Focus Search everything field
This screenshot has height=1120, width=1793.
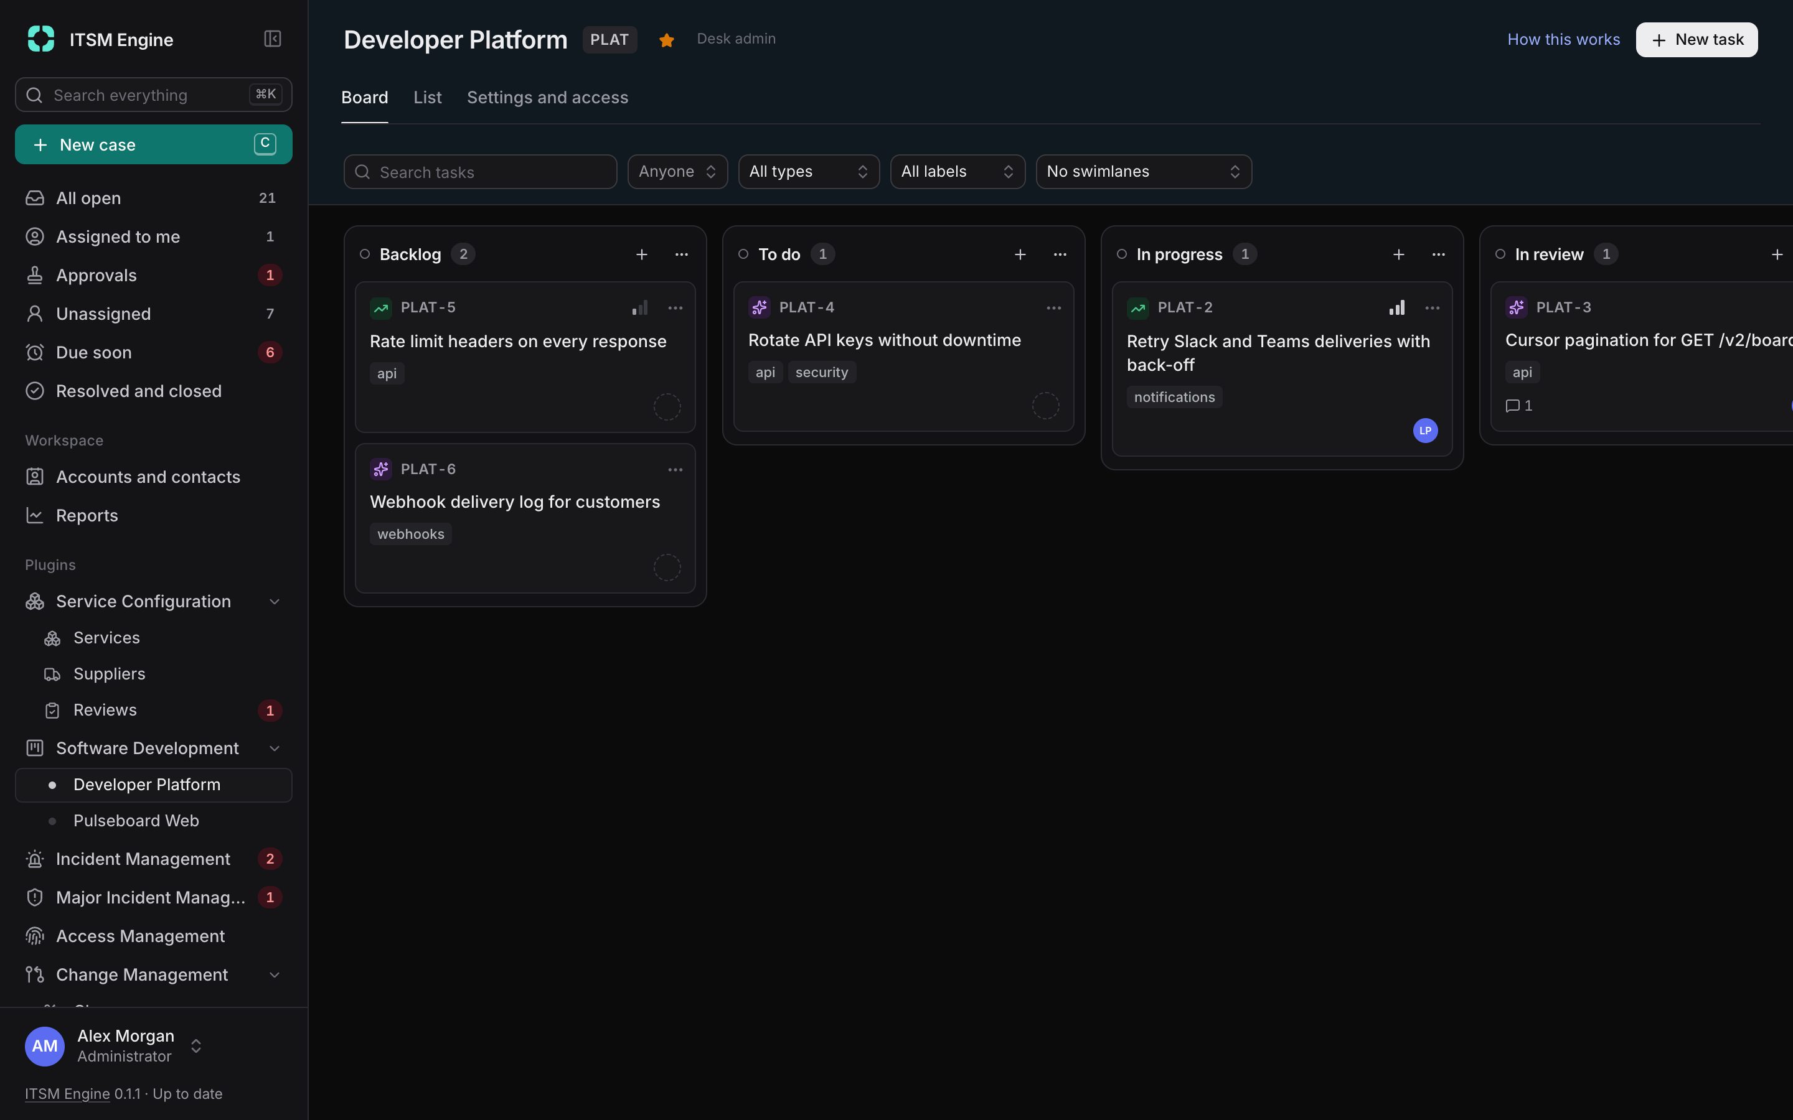click(153, 95)
